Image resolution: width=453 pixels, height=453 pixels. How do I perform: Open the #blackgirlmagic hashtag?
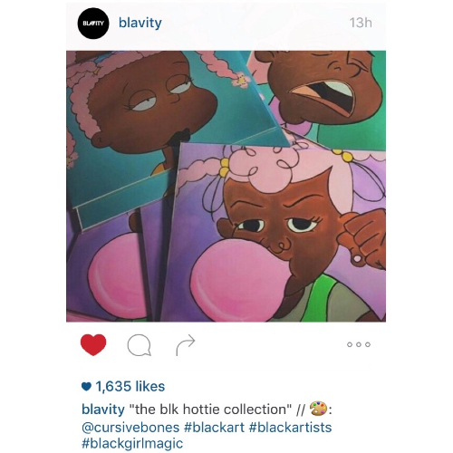click(132, 444)
